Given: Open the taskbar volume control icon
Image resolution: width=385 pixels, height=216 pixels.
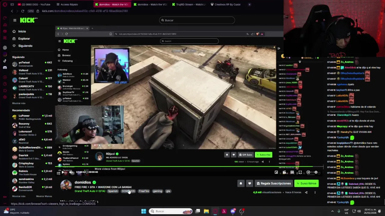Looking at the screenshot, I should [x=359, y=211].
